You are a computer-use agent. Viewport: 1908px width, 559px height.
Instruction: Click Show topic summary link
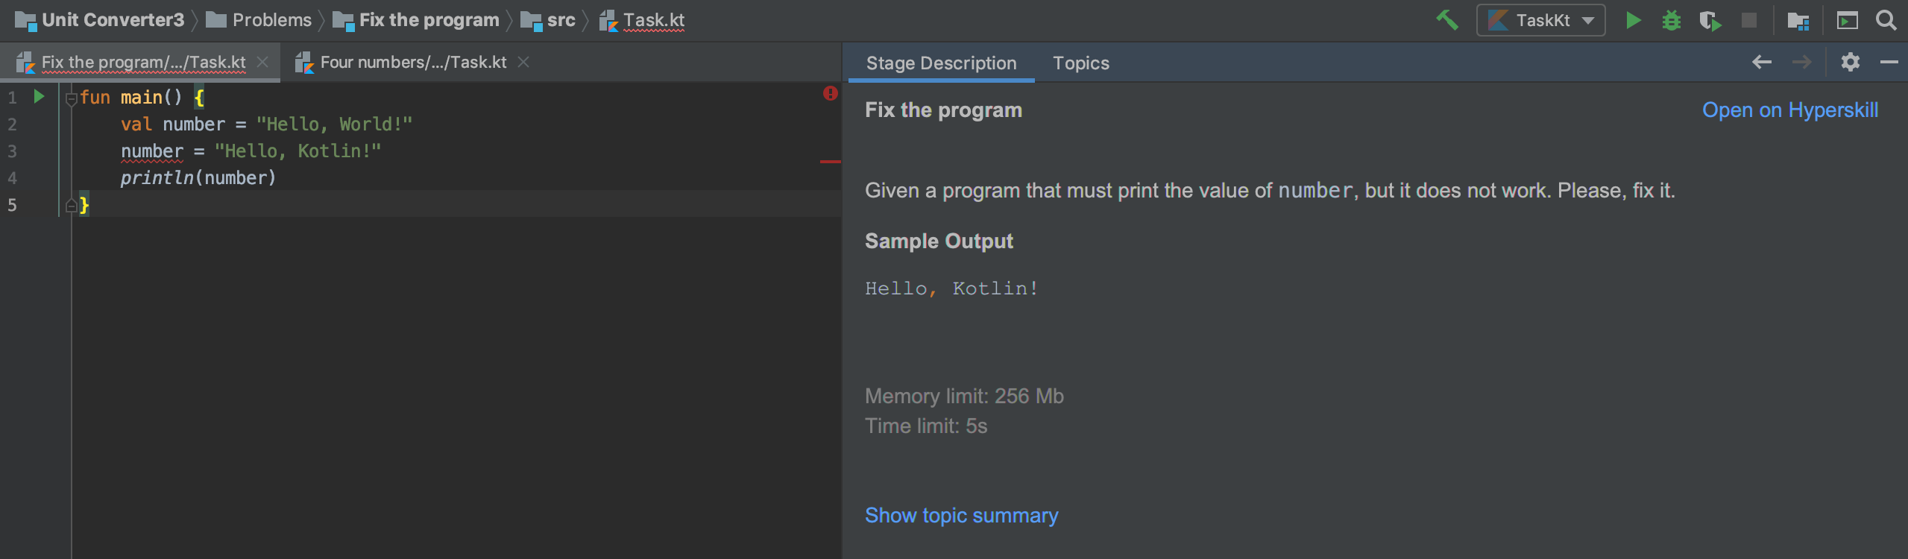pyautogui.click(x=961, y=515)
